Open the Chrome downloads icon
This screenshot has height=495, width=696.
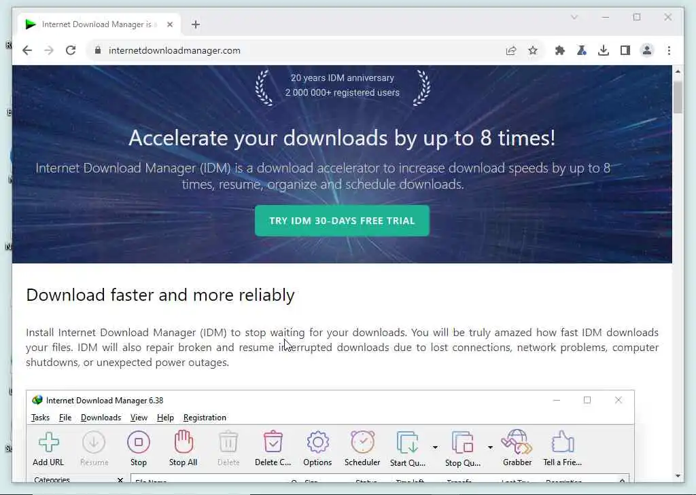(604, 50)
